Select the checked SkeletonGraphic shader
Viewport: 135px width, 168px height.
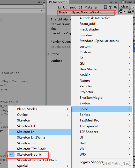tap(40, 155)
